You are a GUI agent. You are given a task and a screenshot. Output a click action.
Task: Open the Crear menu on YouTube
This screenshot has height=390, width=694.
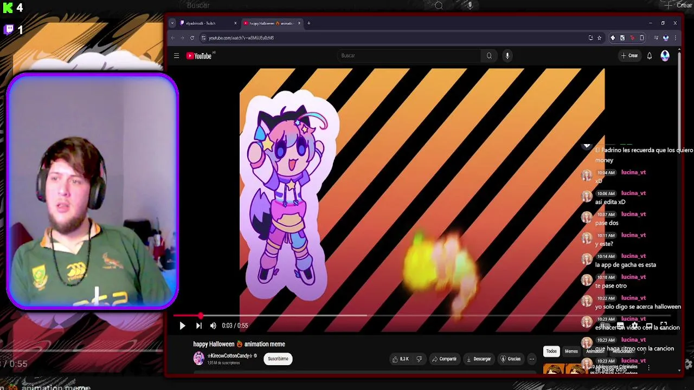pos(629,56)
